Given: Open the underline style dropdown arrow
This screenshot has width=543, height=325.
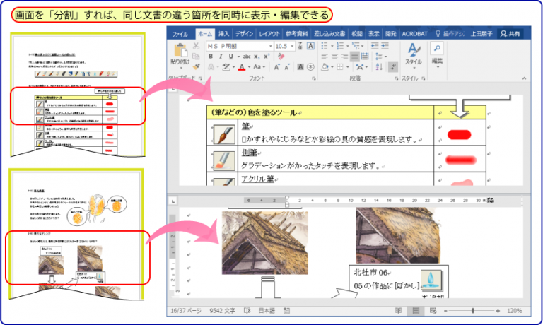Looking at the screenshot, I should click(238, 57).
